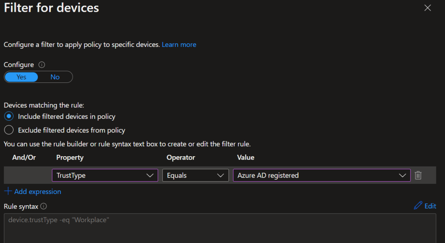Click the chevron arrow in Value field
The image size is (445, 243).
pyautogui.click(x=402, y=175)
